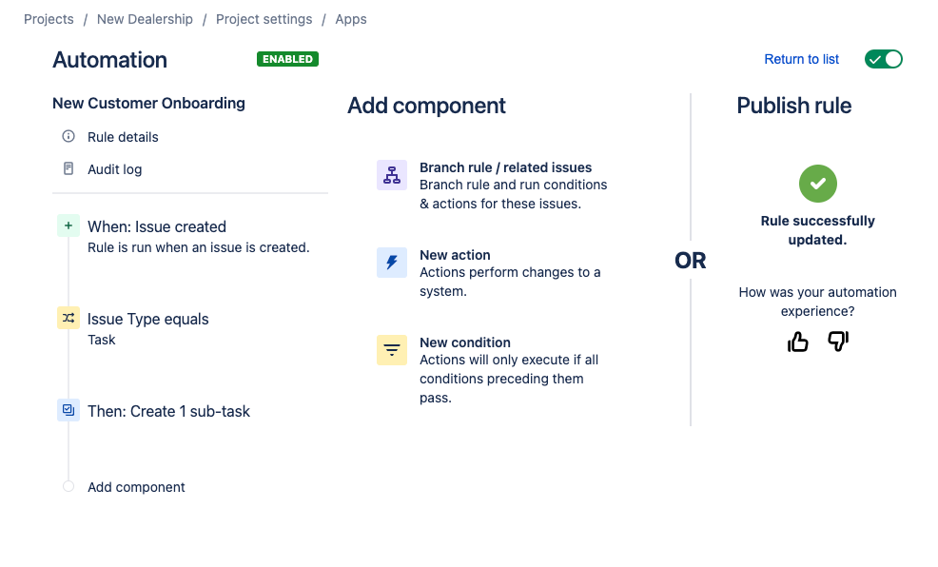The height and width of the screenshot is (567, 938).
Task: Select the Branch rule hierarchy icon
Action: (x=392, y=175)
